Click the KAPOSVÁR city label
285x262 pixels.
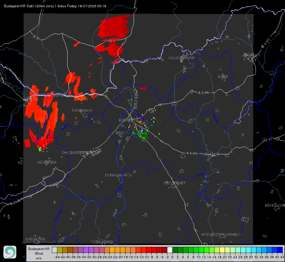click(35, 239)
